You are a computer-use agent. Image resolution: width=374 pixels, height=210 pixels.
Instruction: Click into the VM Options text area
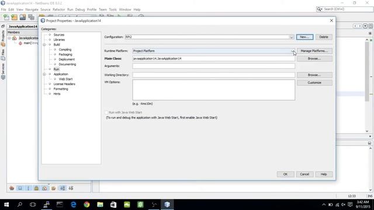[x=214, y=90]
